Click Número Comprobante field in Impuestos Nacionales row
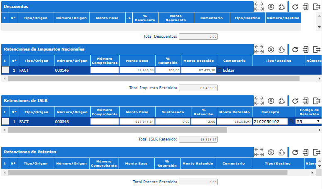 coord(104,70)
